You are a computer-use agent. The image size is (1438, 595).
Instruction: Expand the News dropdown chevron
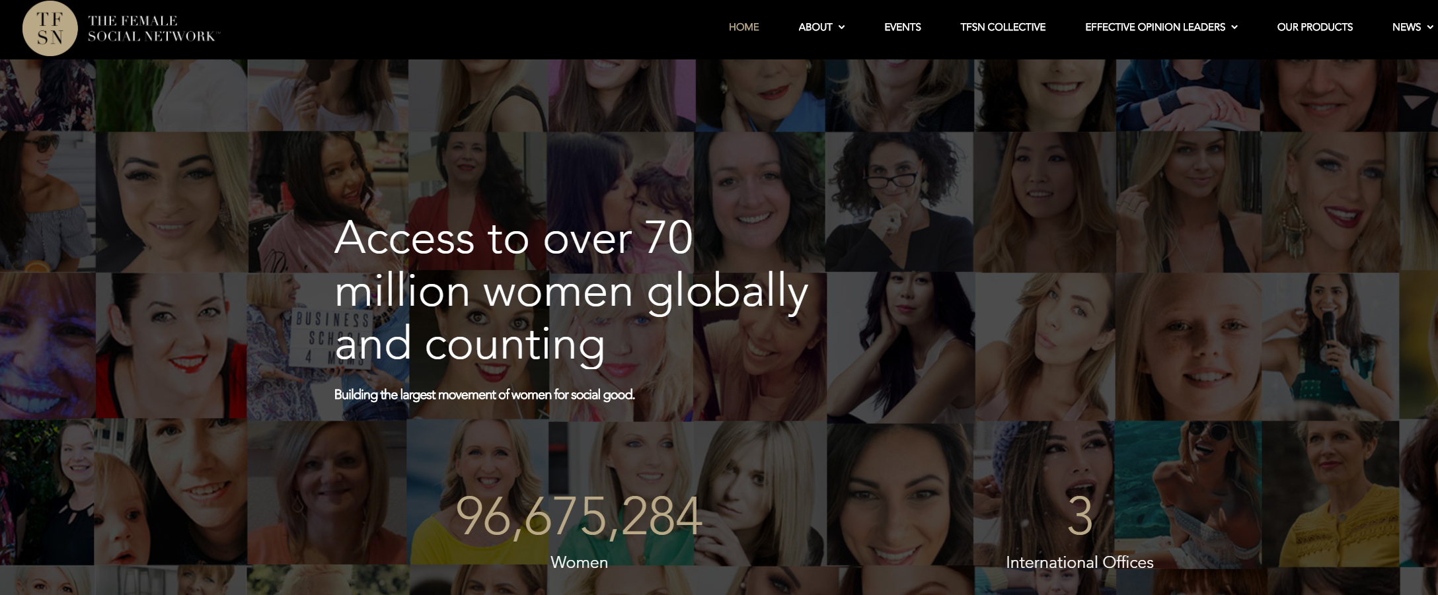point(1430,27)
